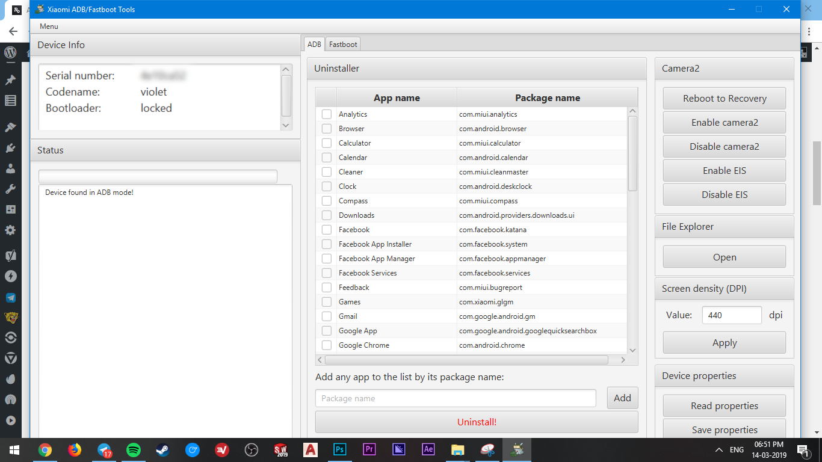Image resolution: width=822 pixels, height=462 pixels.
Task: Select the ADB tab
Action: pos(314,44)
